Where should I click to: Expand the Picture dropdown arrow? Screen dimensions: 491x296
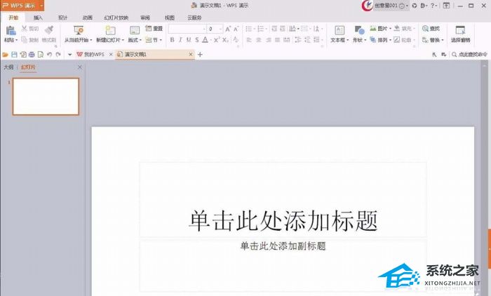click(390, 29)
